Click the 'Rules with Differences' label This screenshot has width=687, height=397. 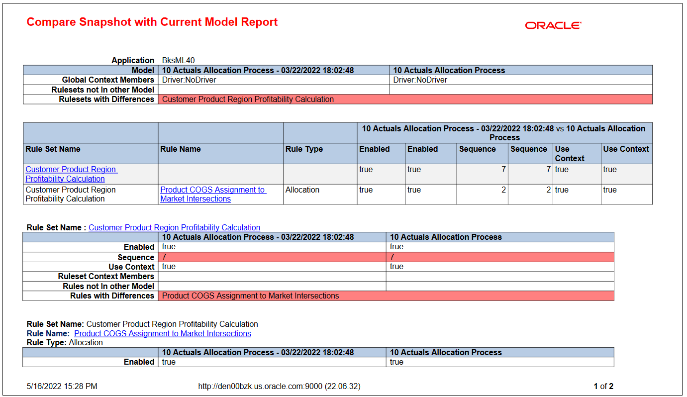[112, 296]
